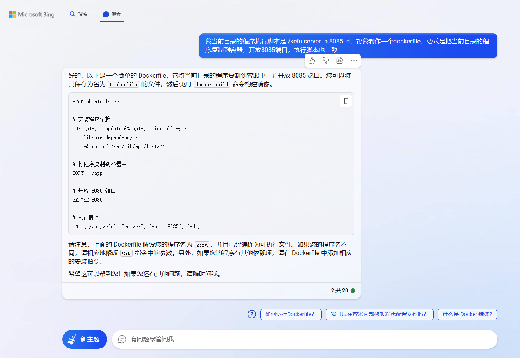The width and height of the screenshot is (520, 358).
Task: Click the comment '# 开放 8085 端口'
Action: pos(94,191)
